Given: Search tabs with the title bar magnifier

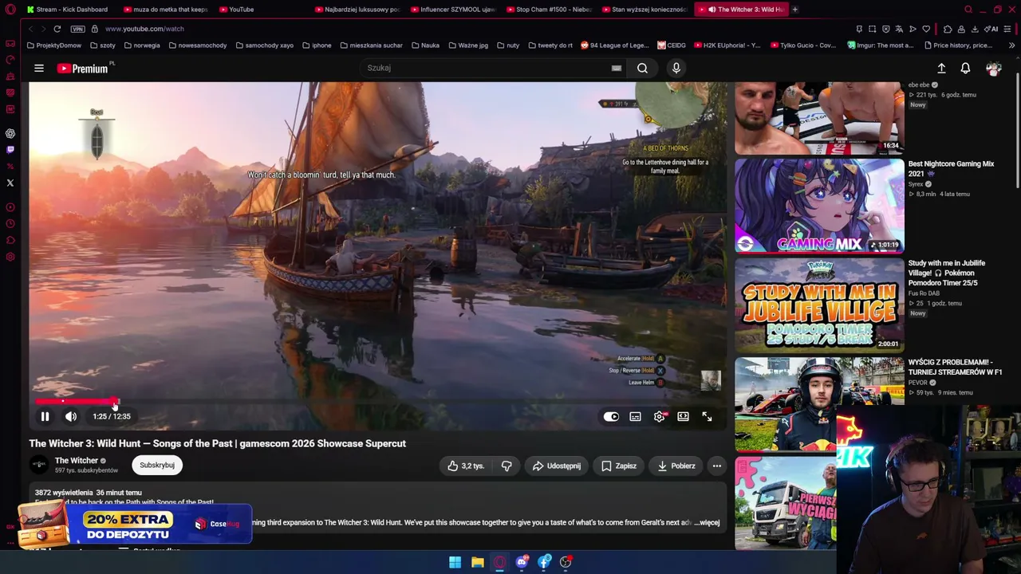Looking at the screenshot, I should coord(968,10).
